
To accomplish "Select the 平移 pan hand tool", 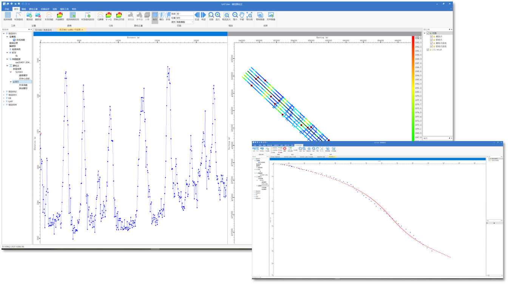I will pos(242,15).
